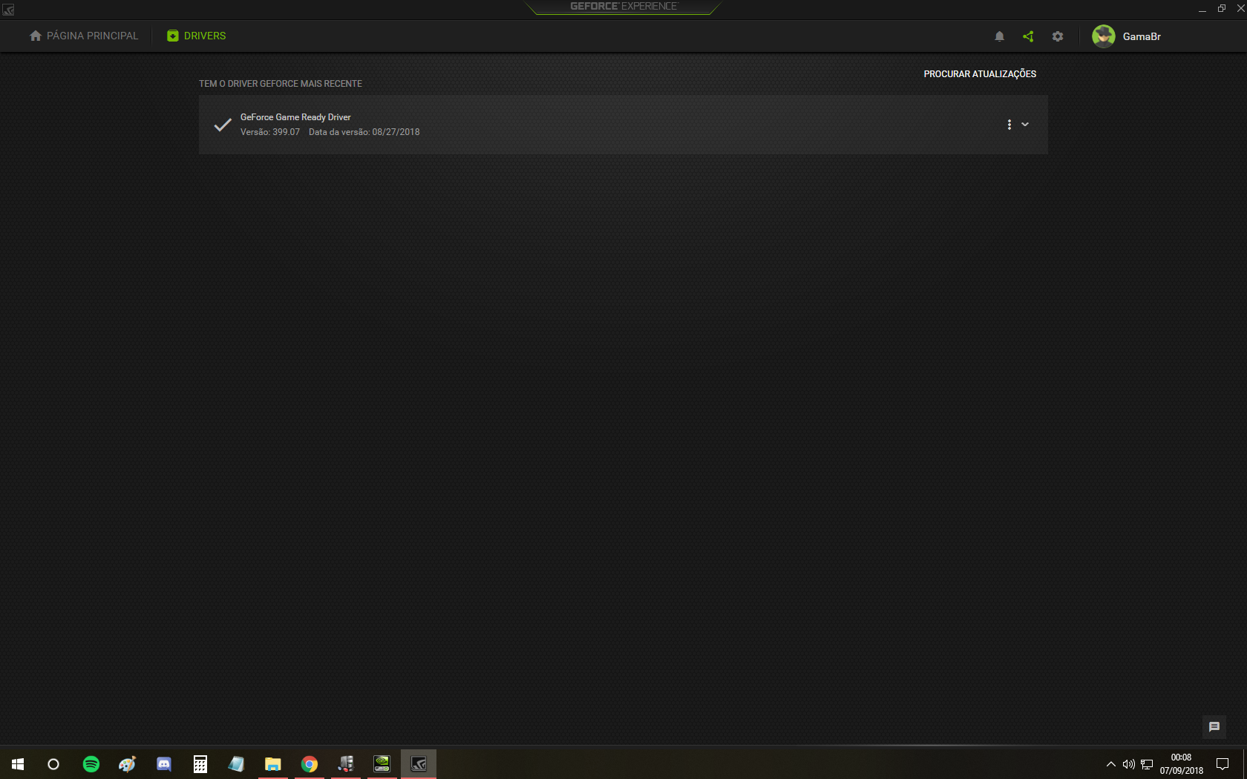The width and height of the screenshot is (1247, 779).
Task: Open the volume control in tray
Action: coord(1129,764)
